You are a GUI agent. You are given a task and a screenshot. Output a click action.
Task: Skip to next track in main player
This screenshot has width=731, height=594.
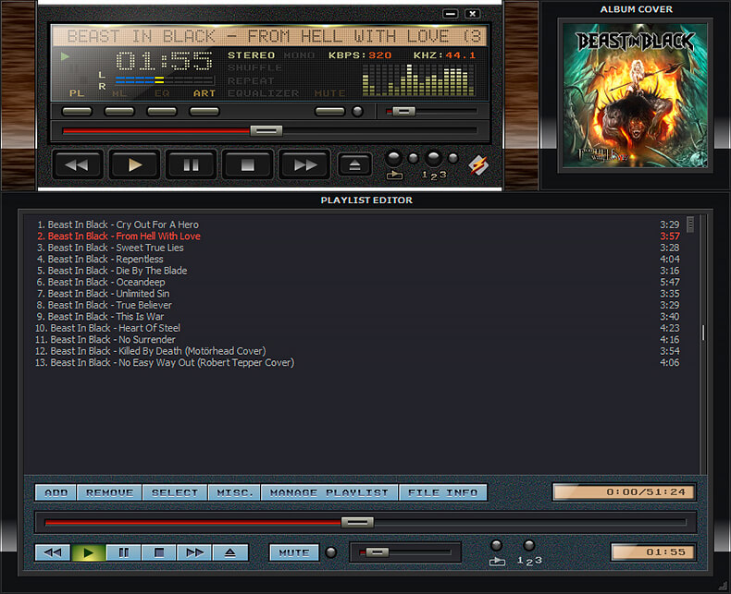(x=304, y=164)
